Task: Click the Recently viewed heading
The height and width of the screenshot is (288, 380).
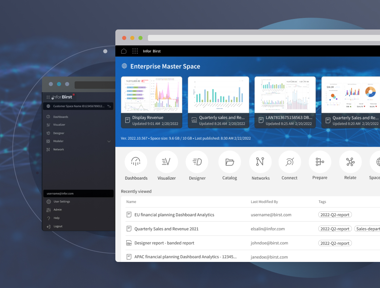Action: (136, 191)
